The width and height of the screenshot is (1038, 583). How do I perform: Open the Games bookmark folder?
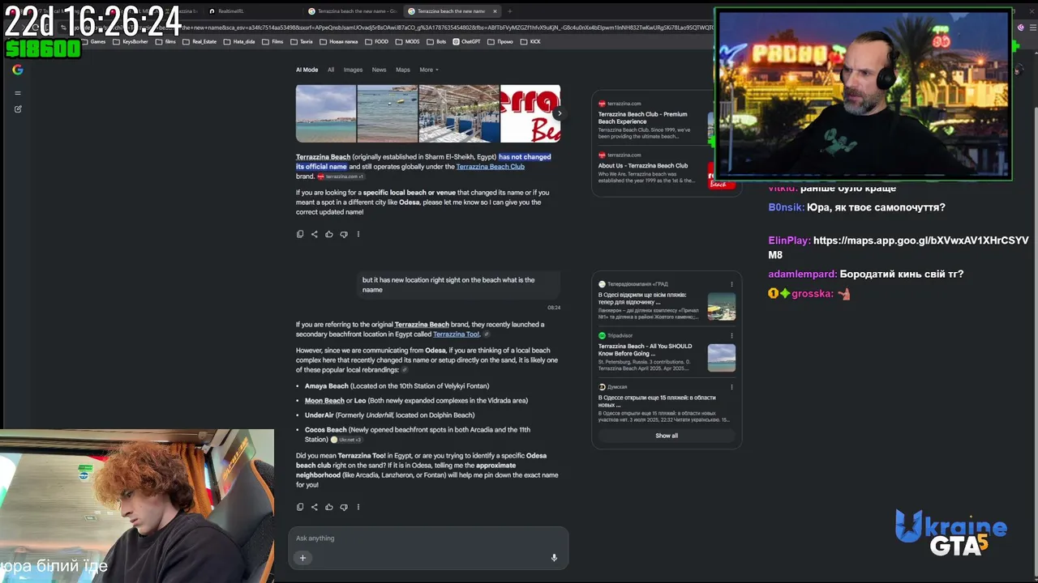click(92, 41)
